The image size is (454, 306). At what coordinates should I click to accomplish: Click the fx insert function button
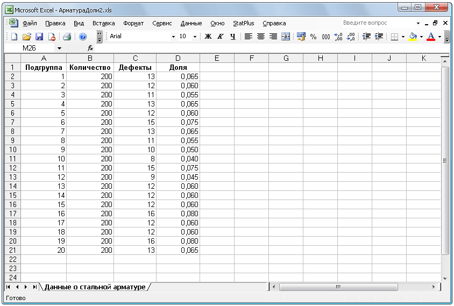(x=90, y=48)
